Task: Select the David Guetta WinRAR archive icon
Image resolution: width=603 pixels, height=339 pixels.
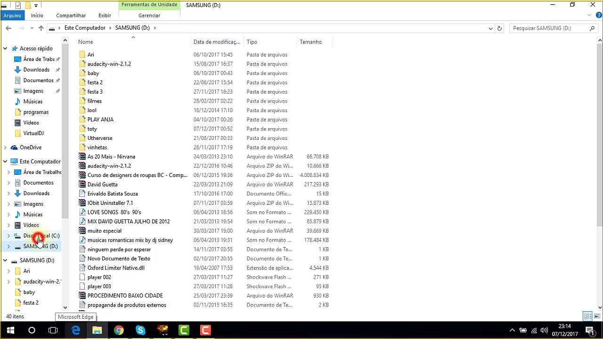Action: pos(82,185)
